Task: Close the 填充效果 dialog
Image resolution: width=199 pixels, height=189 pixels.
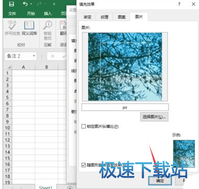Action: pos(193,4)
